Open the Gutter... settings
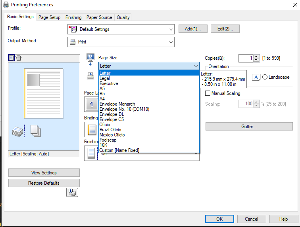Screen dimensions: 300x227 [x=249, y=127]
